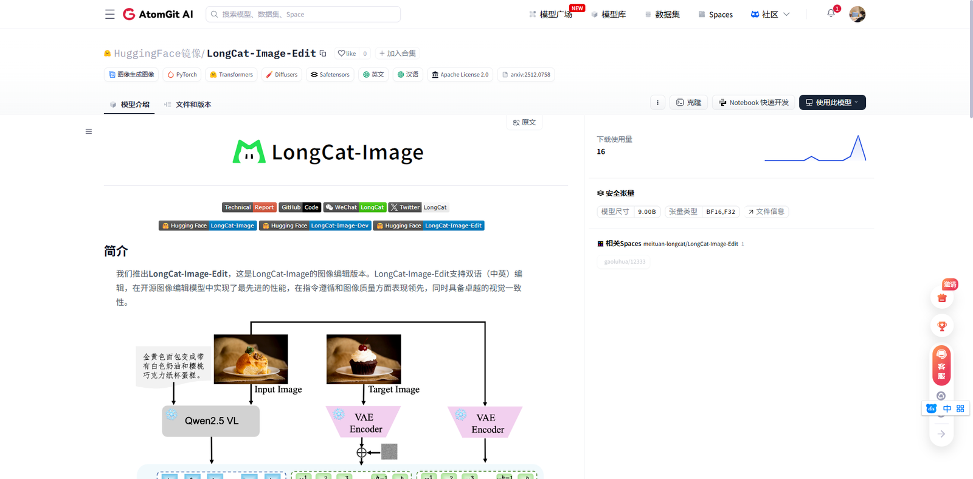
Task: Click the arrow icon in the floating sidebar
Action: point(941,434)
